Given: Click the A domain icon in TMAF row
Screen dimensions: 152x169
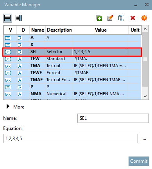Looking at the screenshot, I should click(x=20, y=80).
